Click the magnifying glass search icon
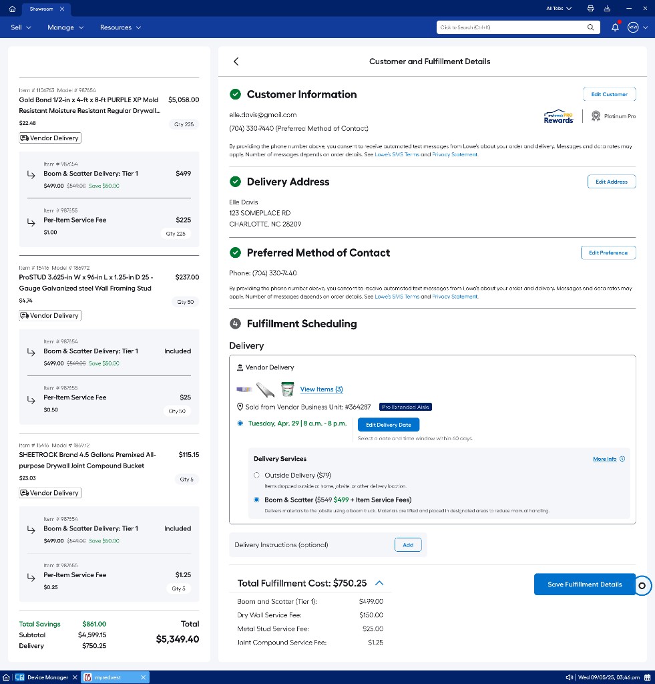 [x=590, y=27]
